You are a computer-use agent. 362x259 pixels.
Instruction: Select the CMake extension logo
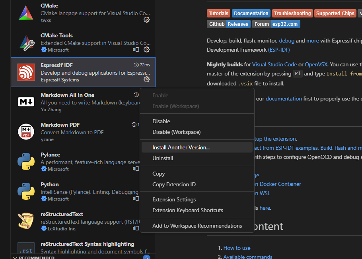pyautogui.click(x=26, y=13)
